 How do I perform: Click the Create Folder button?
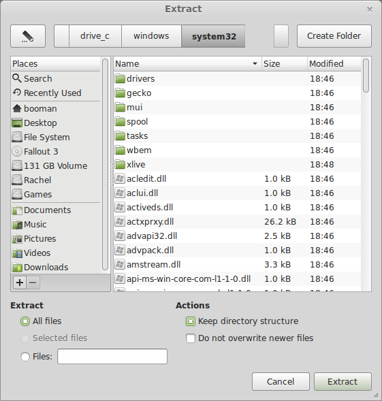pos(334,36)
